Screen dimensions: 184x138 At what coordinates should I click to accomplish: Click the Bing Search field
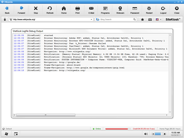click(116, 20)
